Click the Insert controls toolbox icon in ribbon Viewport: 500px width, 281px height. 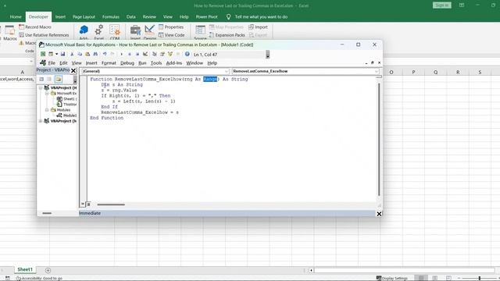coord(135,33)
